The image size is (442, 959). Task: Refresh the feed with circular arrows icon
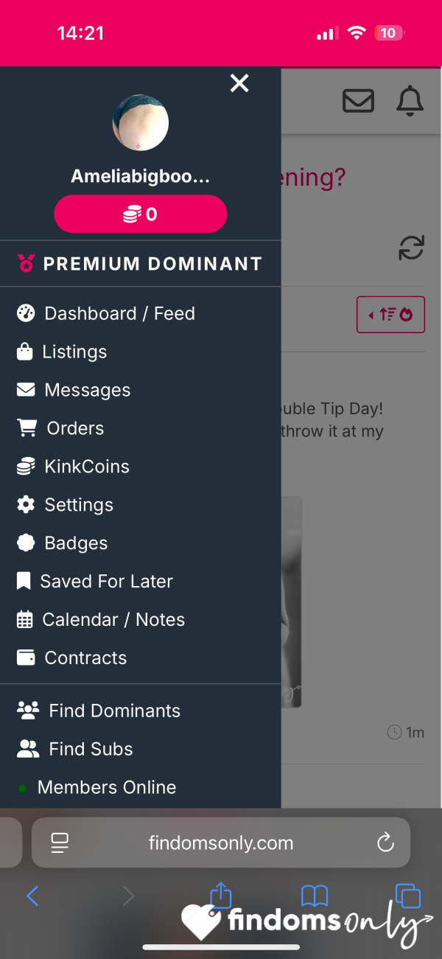click(x=411, y=248)
